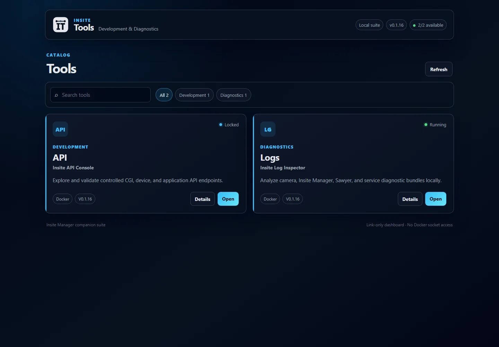Screen dimensions: 499x347
Task: Click the Local suite badge
Action: (369, 25)
